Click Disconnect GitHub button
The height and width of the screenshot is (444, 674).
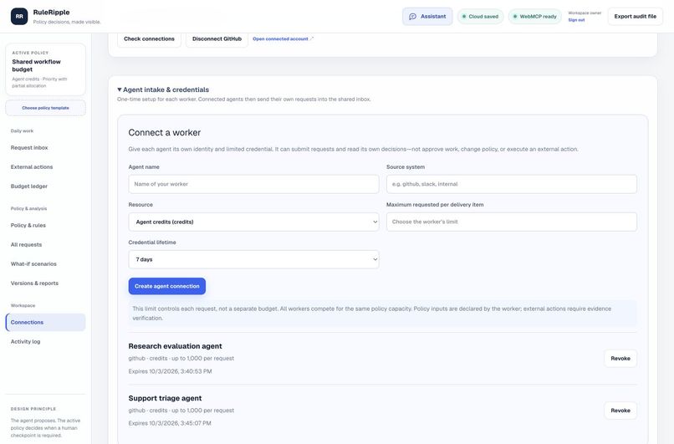point(217,38)
